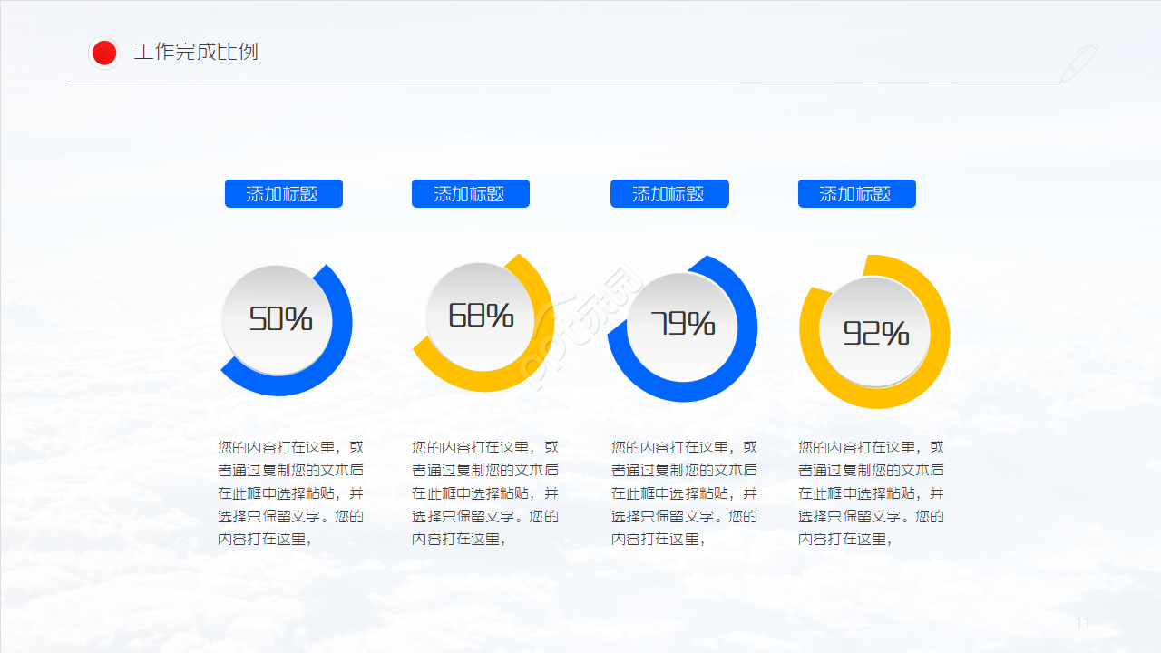Select the slide title 工作完成比例
1161x653 pixels.
[x=196, y=52]
